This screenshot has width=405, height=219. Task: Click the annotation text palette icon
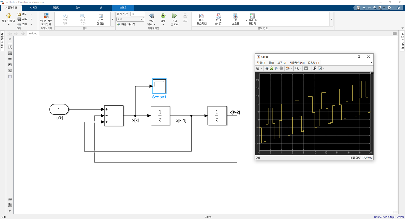tap(10, 65)
